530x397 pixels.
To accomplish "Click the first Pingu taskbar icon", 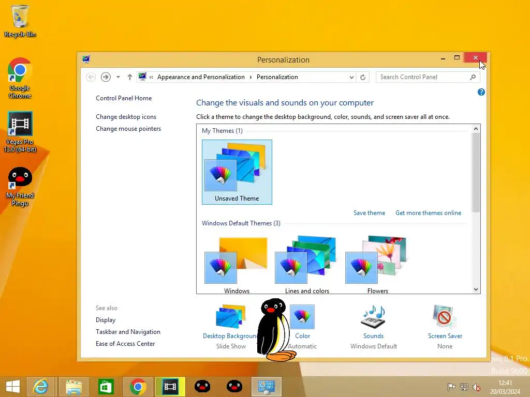I will point(202,387).
